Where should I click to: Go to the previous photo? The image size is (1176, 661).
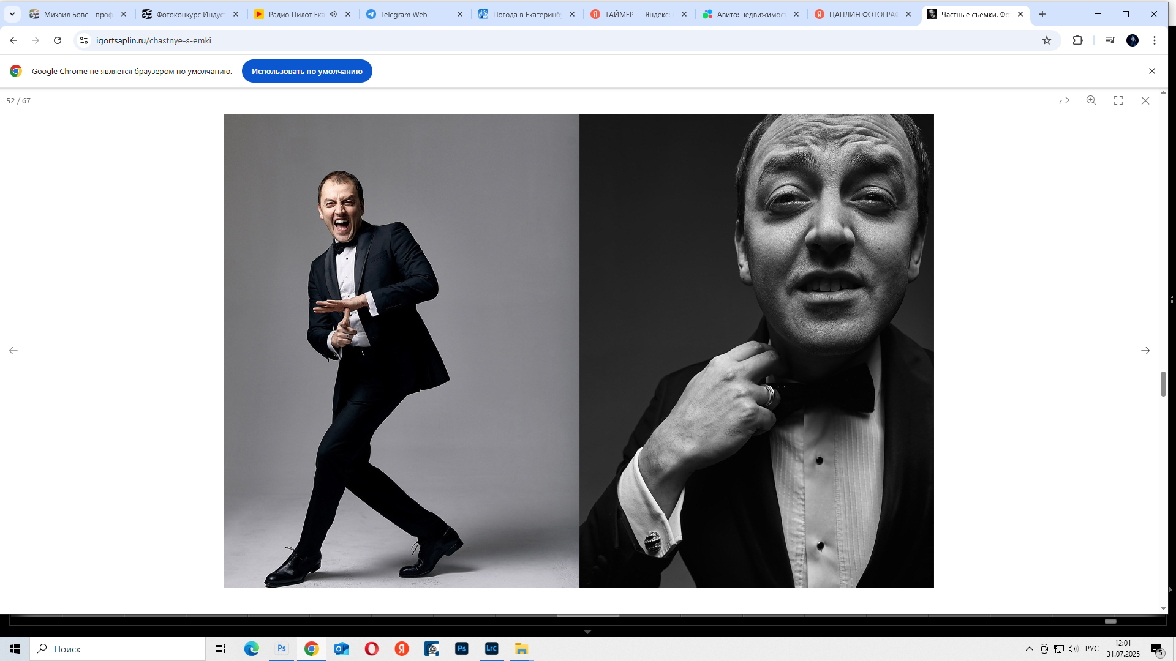click(x=13, y=351)
